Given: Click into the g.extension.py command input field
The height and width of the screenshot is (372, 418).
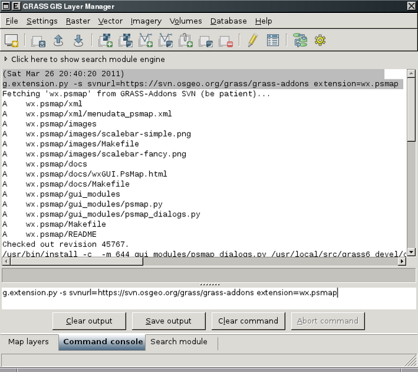Looking at the screenshot, I should point(209,298).
